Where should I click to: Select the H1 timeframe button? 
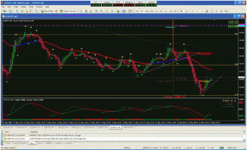coord(156,11)
